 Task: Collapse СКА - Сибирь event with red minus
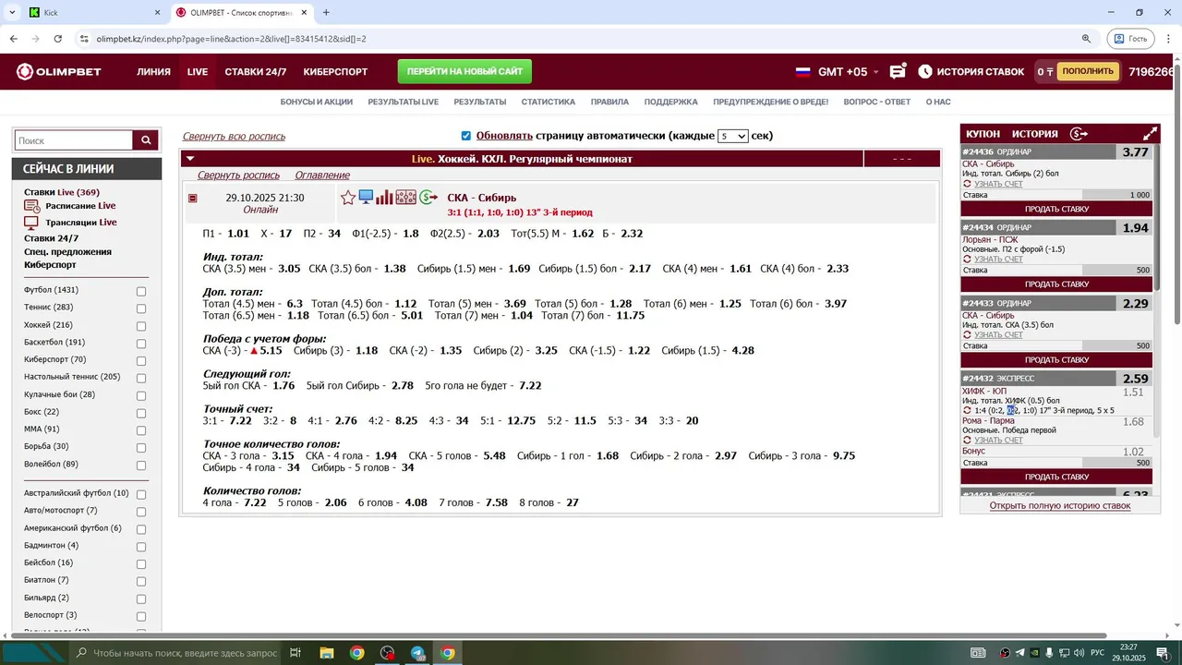coord(193,199)
